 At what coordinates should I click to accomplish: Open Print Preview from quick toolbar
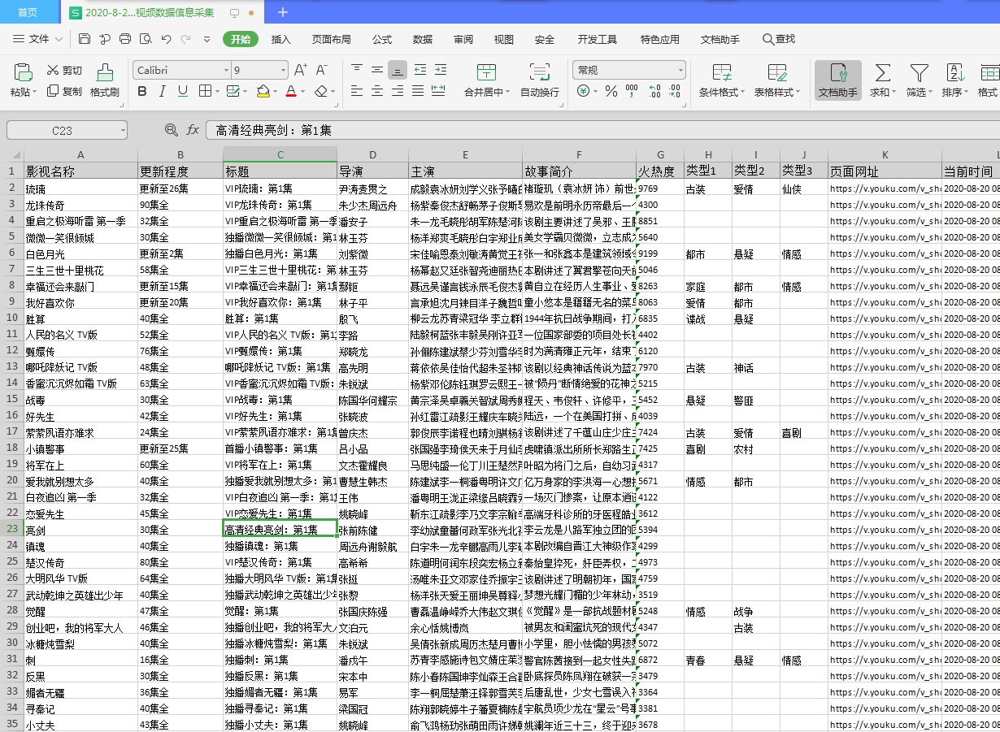146,39
